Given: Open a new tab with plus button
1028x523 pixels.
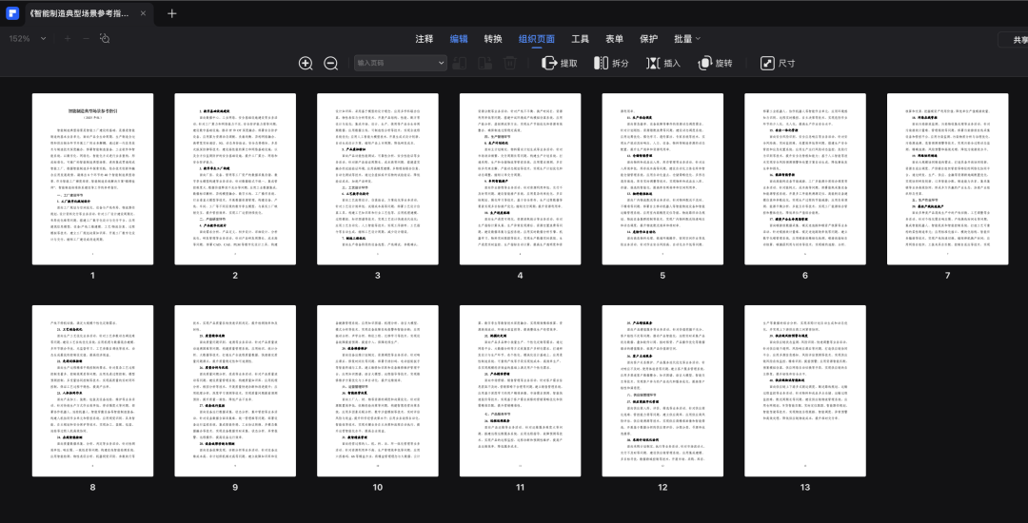Looking at the screenshot, I should pyautogui.click(x=171, y=13).
